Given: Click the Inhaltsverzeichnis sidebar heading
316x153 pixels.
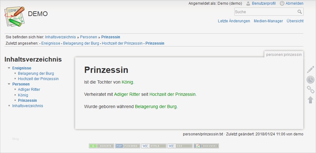Looking at the screenshot, I should coord(33,59).
